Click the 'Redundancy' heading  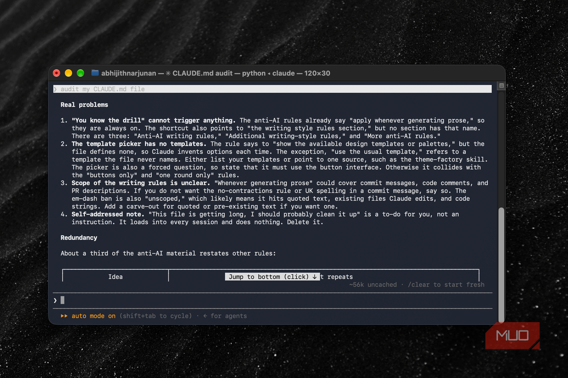79,238
